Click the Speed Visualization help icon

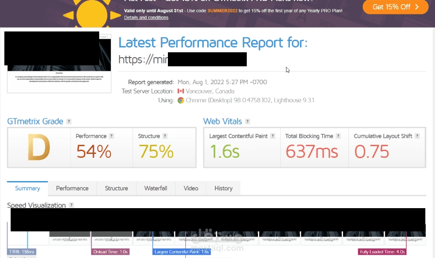(x=71, y=205)
